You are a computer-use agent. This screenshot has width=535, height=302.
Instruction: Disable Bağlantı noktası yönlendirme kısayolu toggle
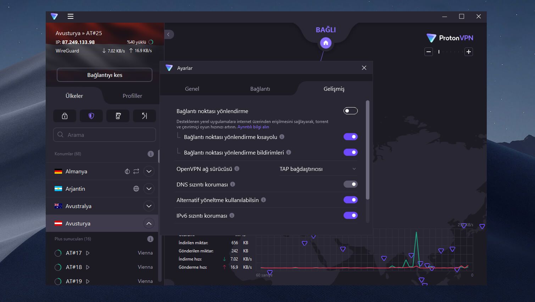(351, 137)
